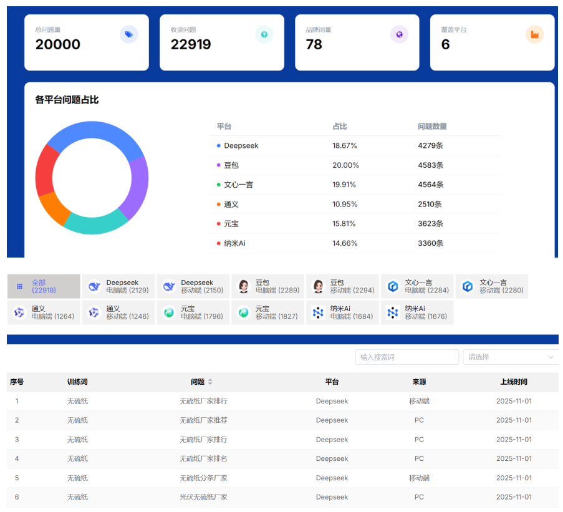Click the 纳米Ai icon for 移动端
563x512 pixels.
click(393, 312)
